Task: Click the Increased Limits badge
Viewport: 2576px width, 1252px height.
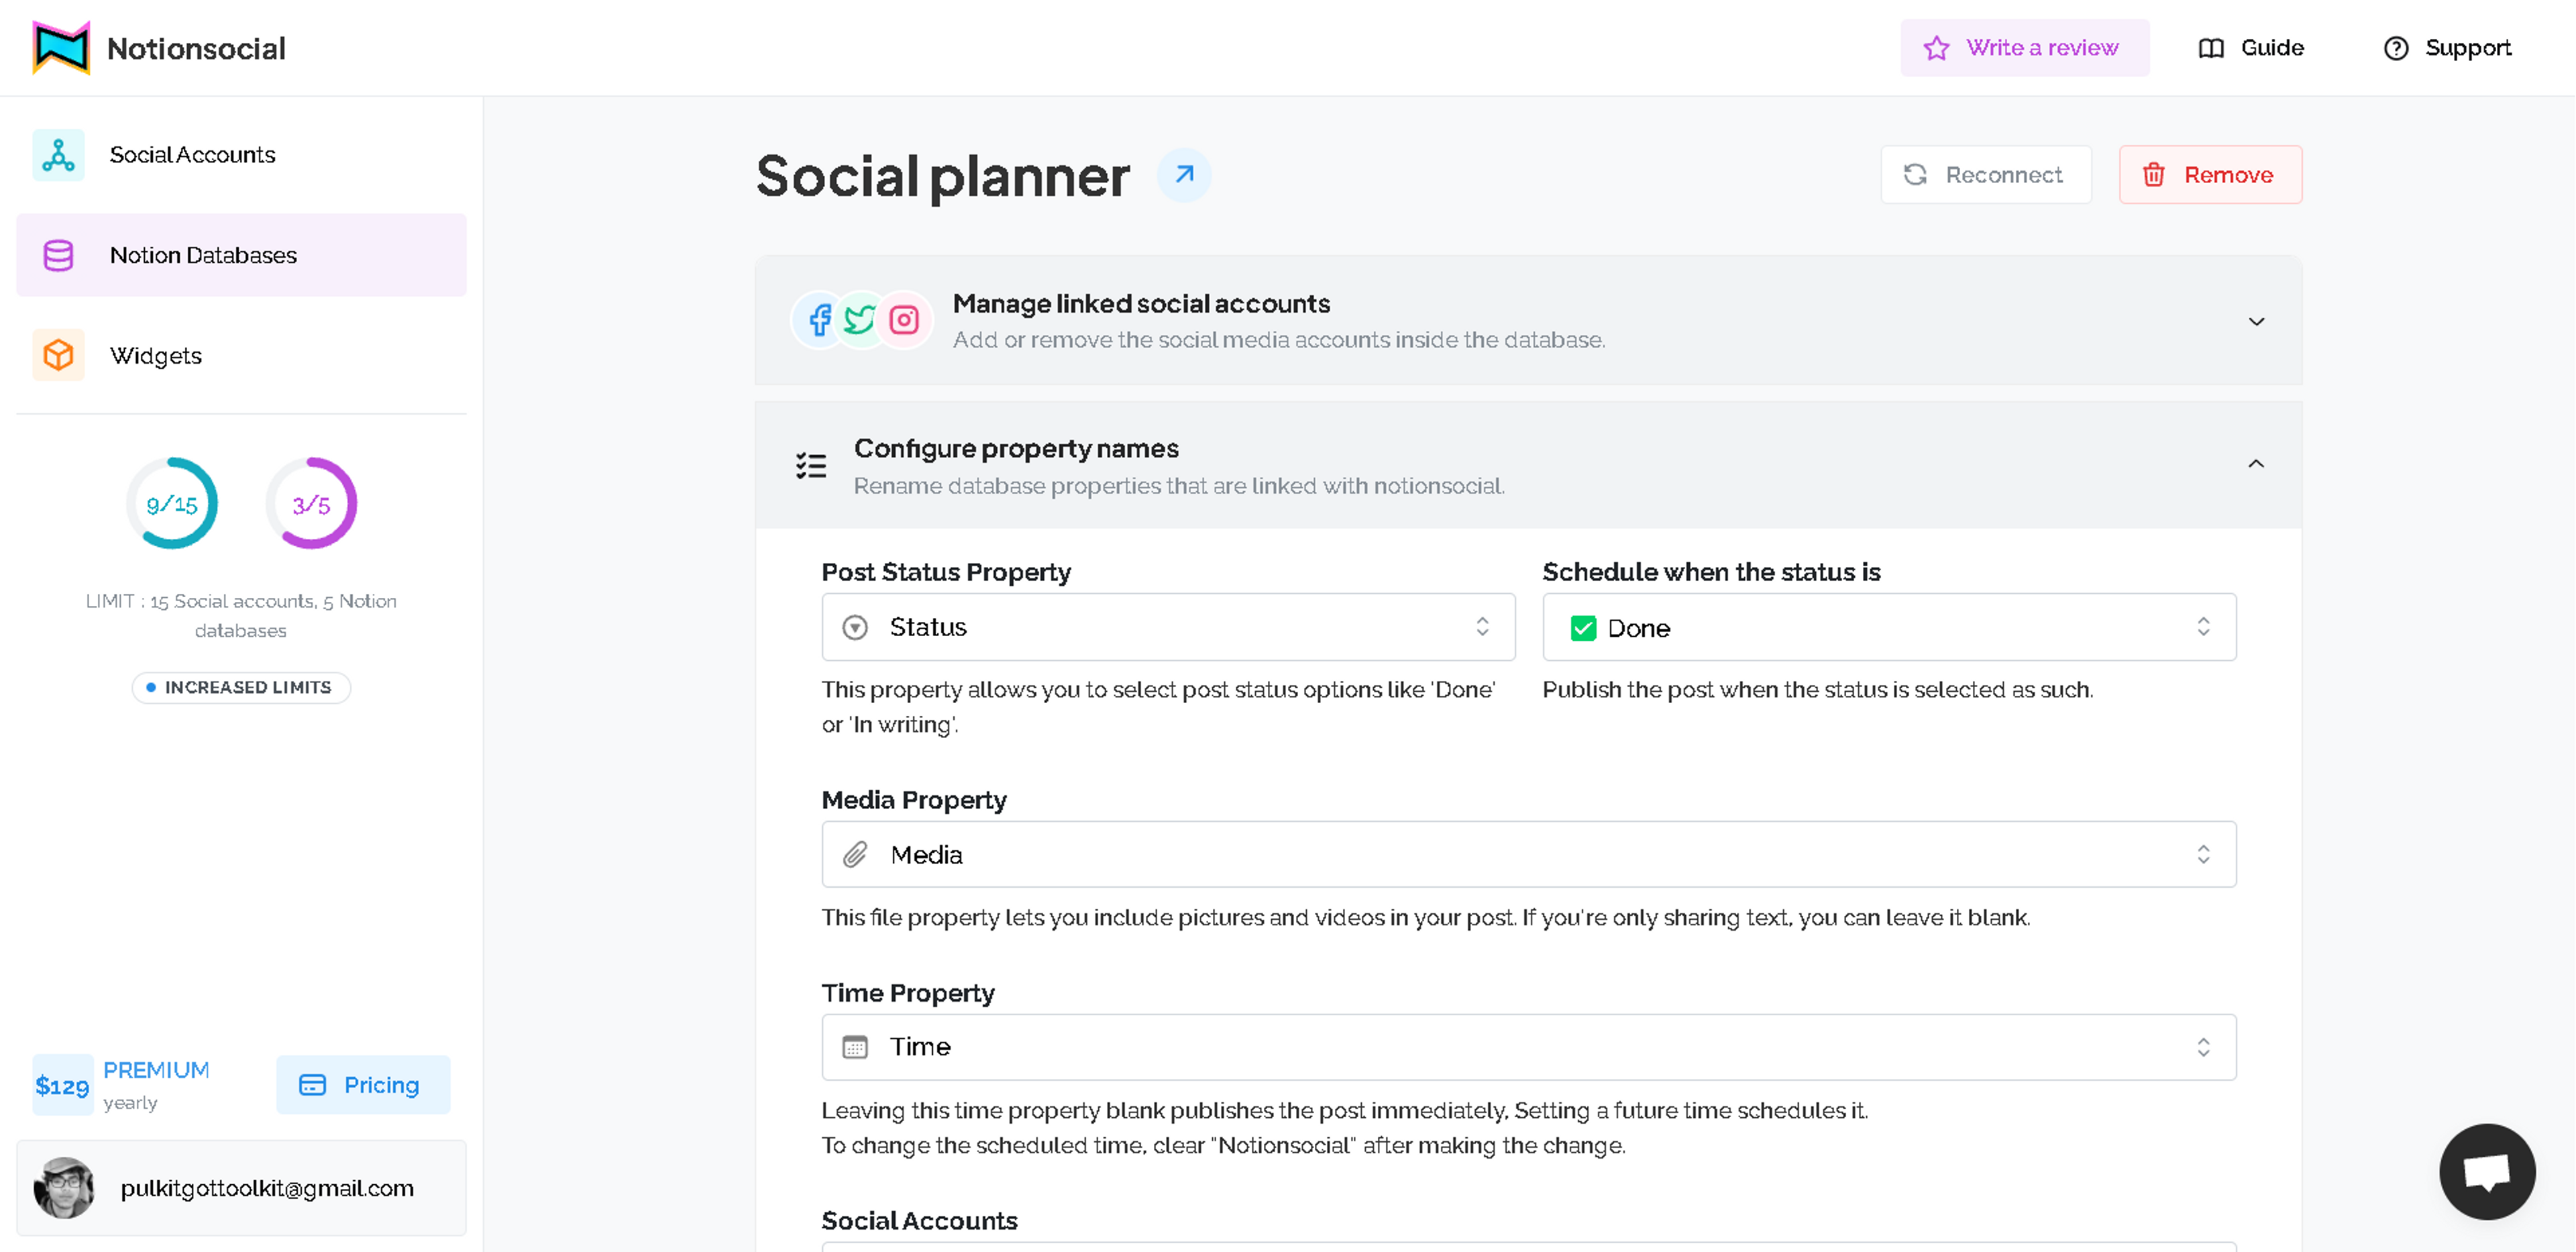Action: coord(241,688)
